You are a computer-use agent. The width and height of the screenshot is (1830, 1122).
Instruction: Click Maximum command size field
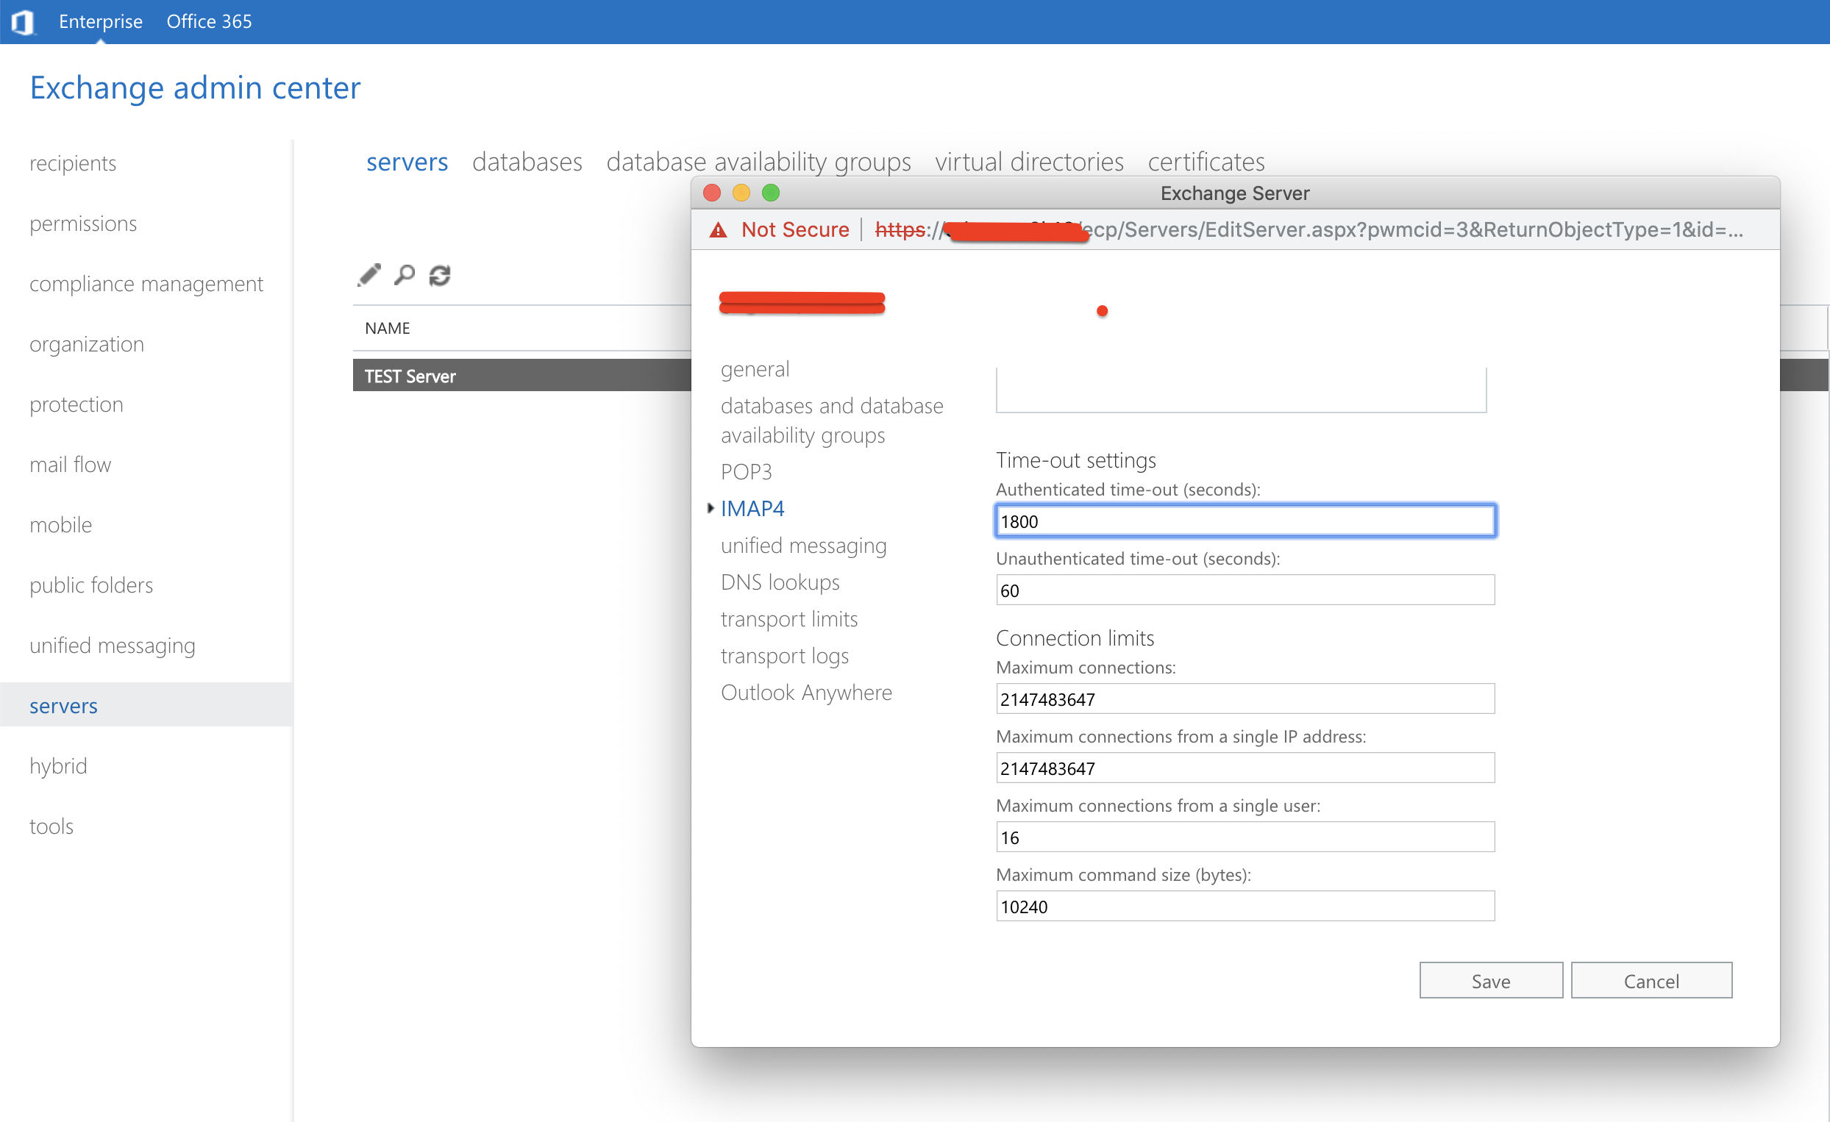[1244, 907]
